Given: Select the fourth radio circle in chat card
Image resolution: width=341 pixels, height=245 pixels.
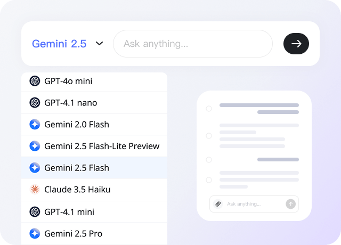Looking at the screenshot, I should coord(209,180).
